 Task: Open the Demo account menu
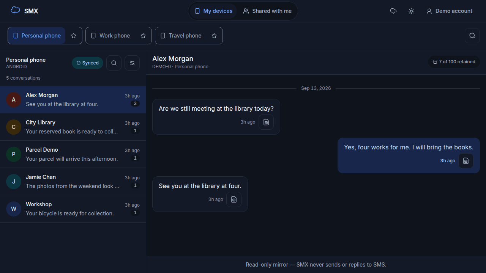[x=449, y=11]
